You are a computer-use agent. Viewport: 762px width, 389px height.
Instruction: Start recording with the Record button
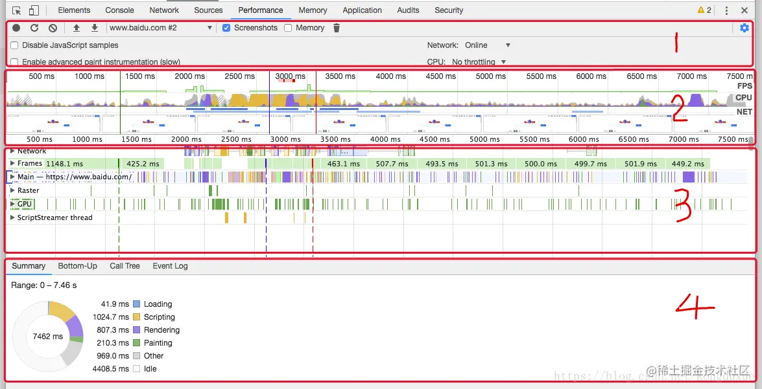[x=16, y=28]
